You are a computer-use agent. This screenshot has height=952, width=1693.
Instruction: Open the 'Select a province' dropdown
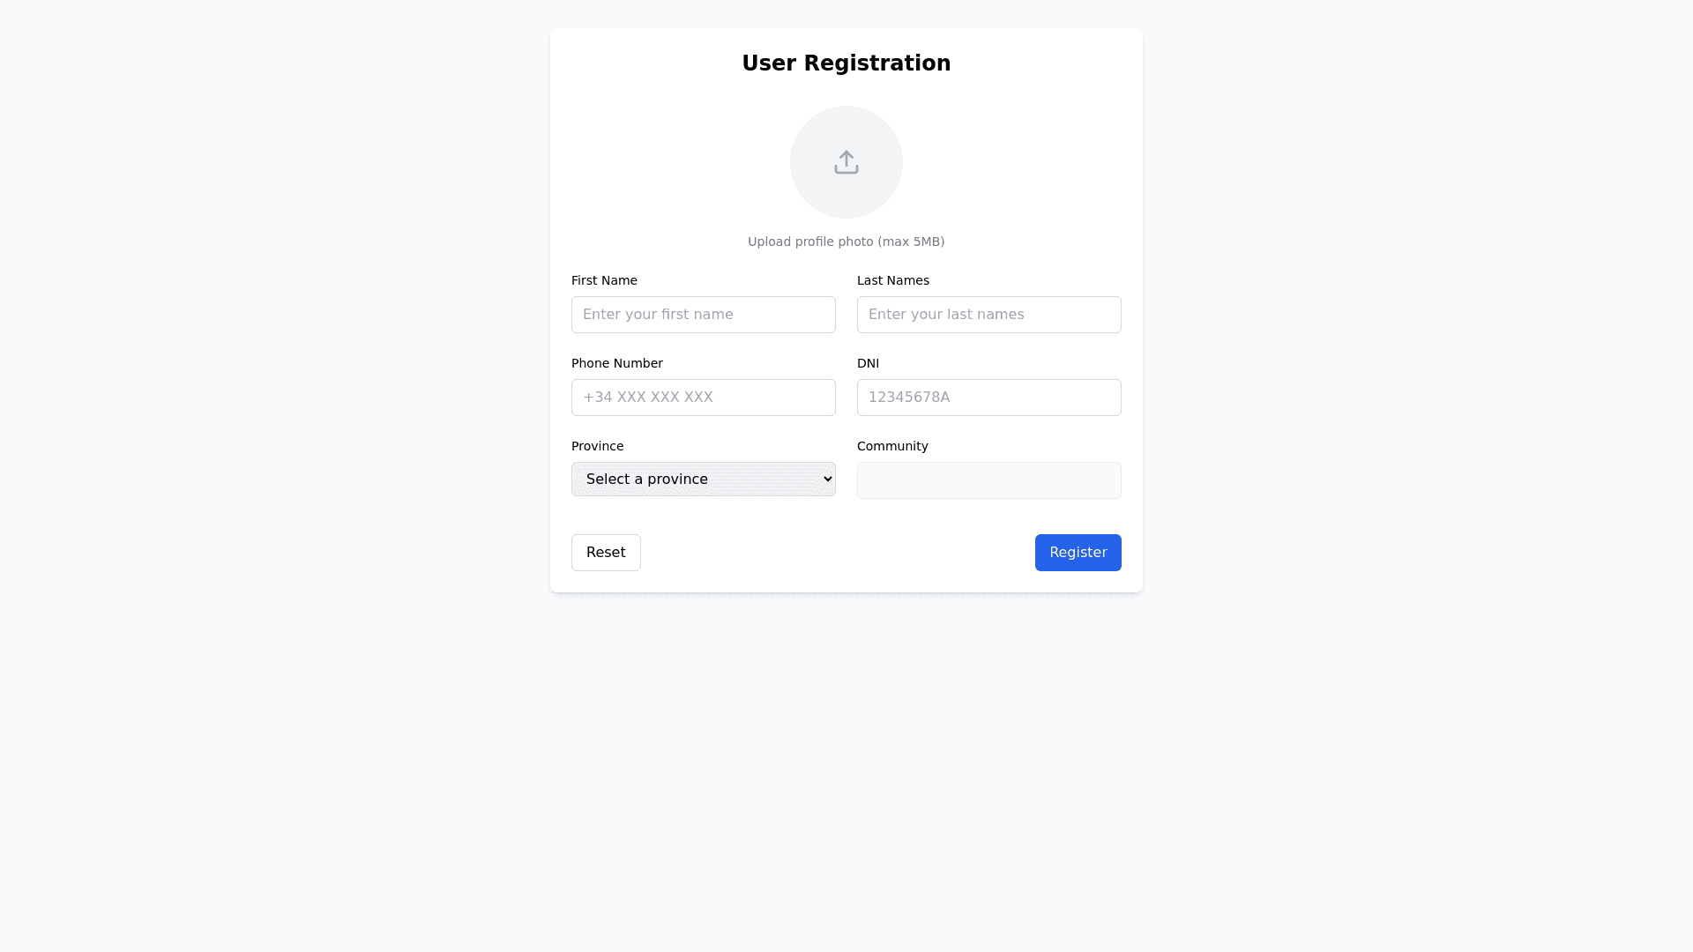[688, 480]
